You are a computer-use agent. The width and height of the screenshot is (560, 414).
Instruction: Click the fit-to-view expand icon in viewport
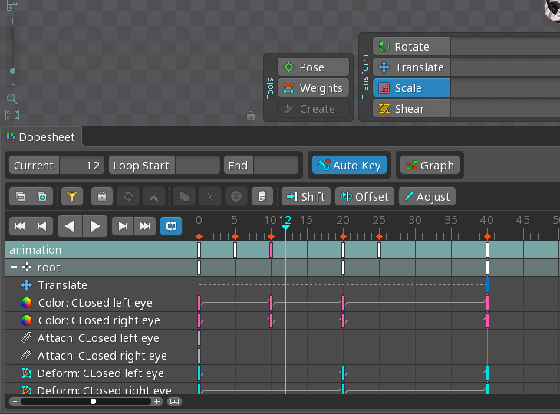tap(12, 115)
